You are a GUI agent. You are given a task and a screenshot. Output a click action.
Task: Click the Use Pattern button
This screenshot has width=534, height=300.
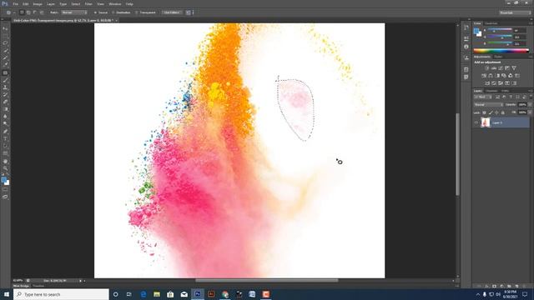tap(172, 12)
